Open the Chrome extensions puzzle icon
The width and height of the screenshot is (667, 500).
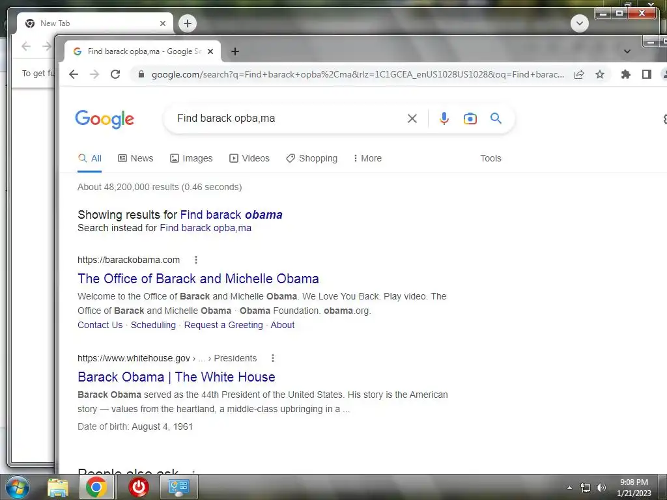tap(626, 74)
